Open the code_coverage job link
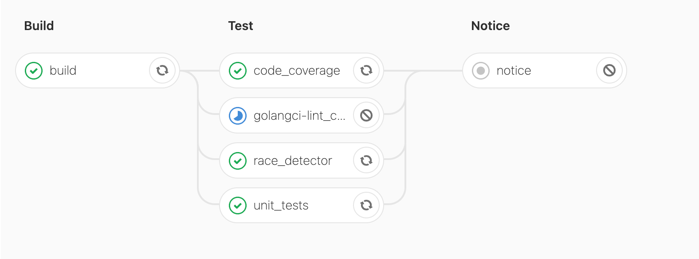 (297, 70)
